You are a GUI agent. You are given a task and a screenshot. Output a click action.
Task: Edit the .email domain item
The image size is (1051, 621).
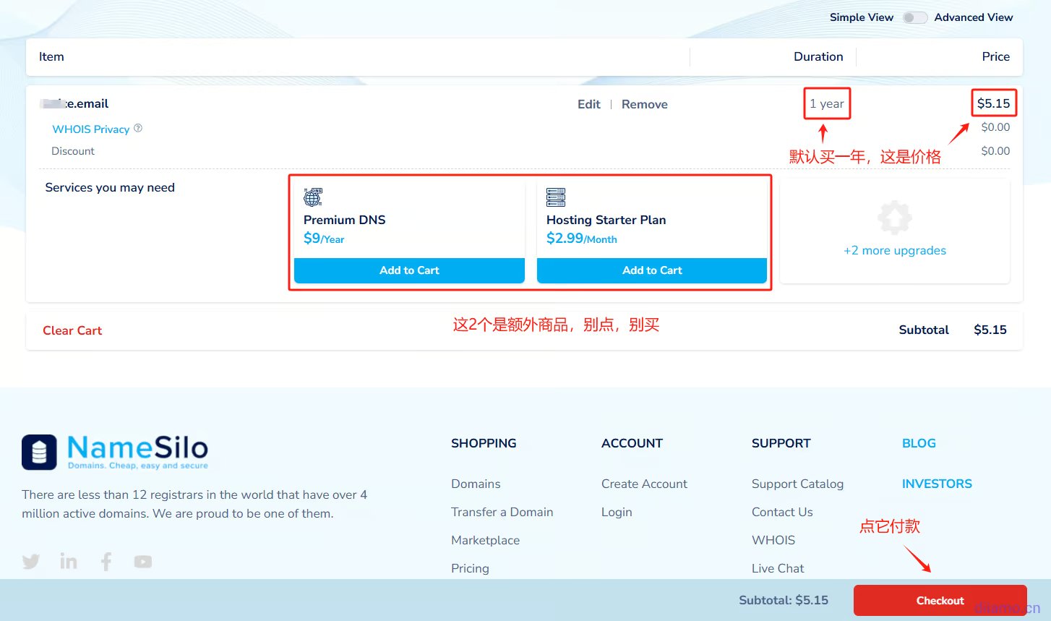(x=589, y=104)
